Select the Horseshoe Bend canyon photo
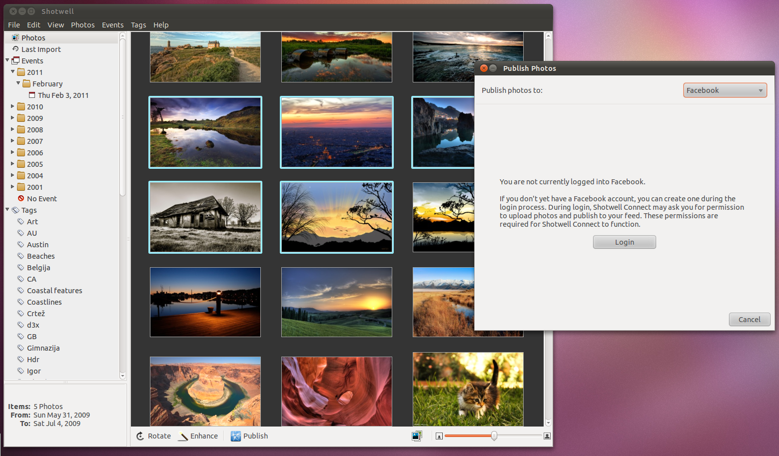The width and height of the screenshot is (779, 456). [205, 392]
